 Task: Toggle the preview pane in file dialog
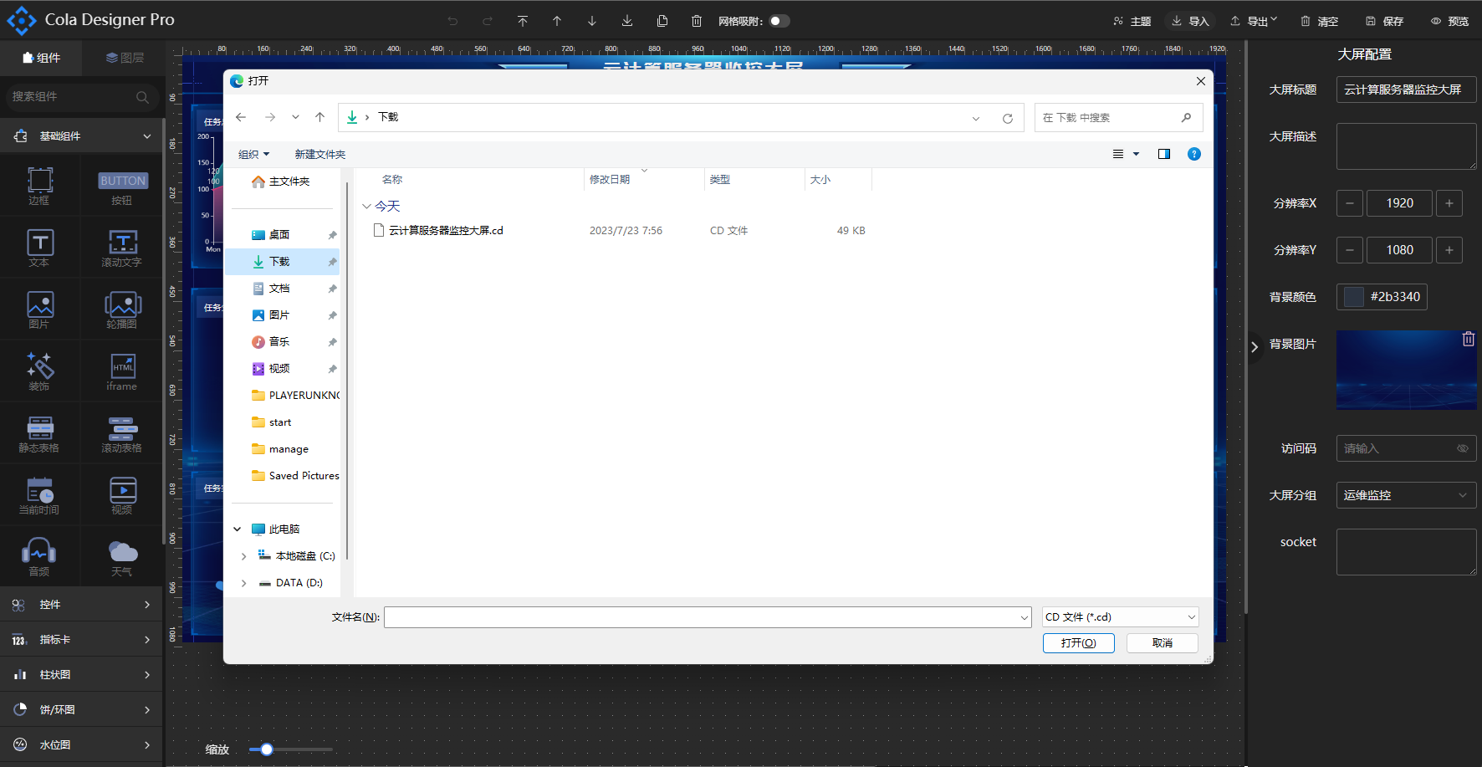1163,154
